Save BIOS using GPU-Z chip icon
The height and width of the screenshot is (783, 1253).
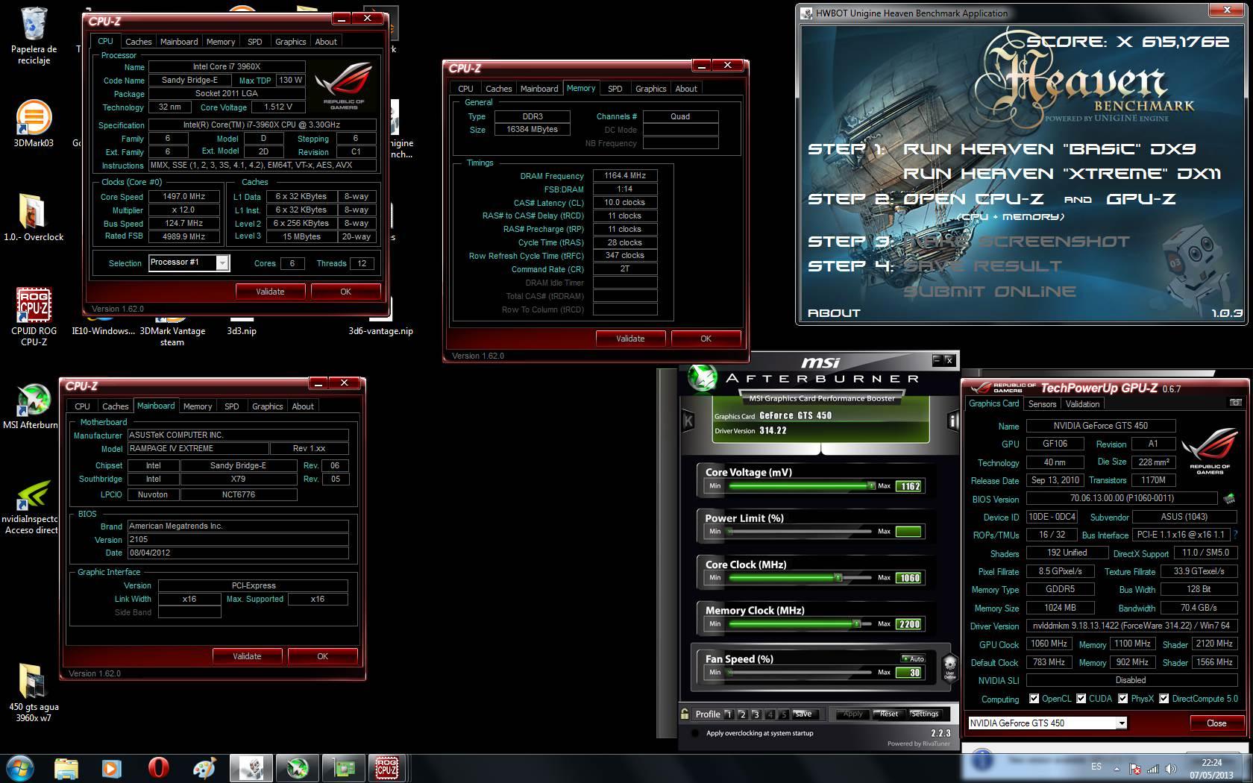pyautogui.click(x=1229, y=498)
